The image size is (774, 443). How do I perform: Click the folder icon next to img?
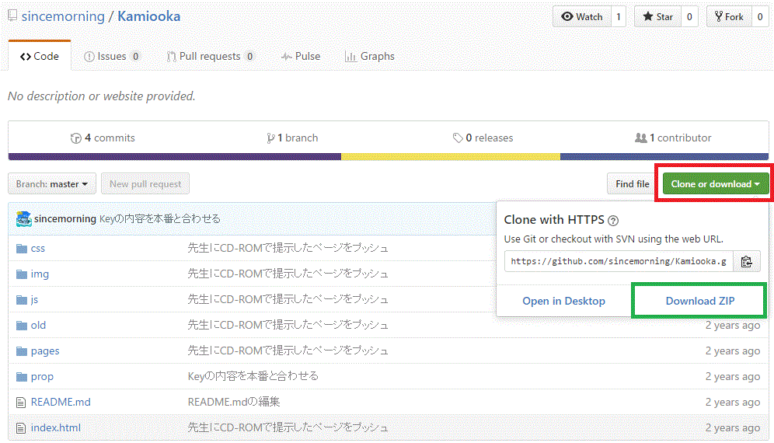point(21,274)
